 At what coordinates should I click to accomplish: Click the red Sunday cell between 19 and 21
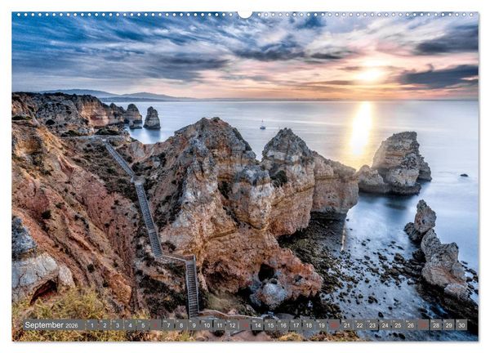334,325
